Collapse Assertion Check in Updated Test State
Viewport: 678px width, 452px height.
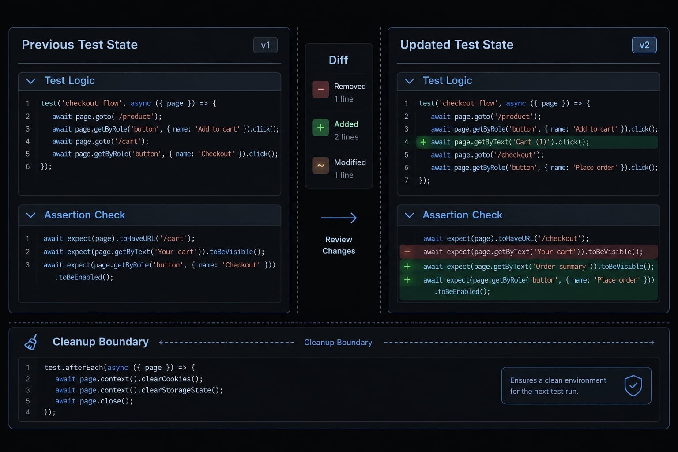409,215
